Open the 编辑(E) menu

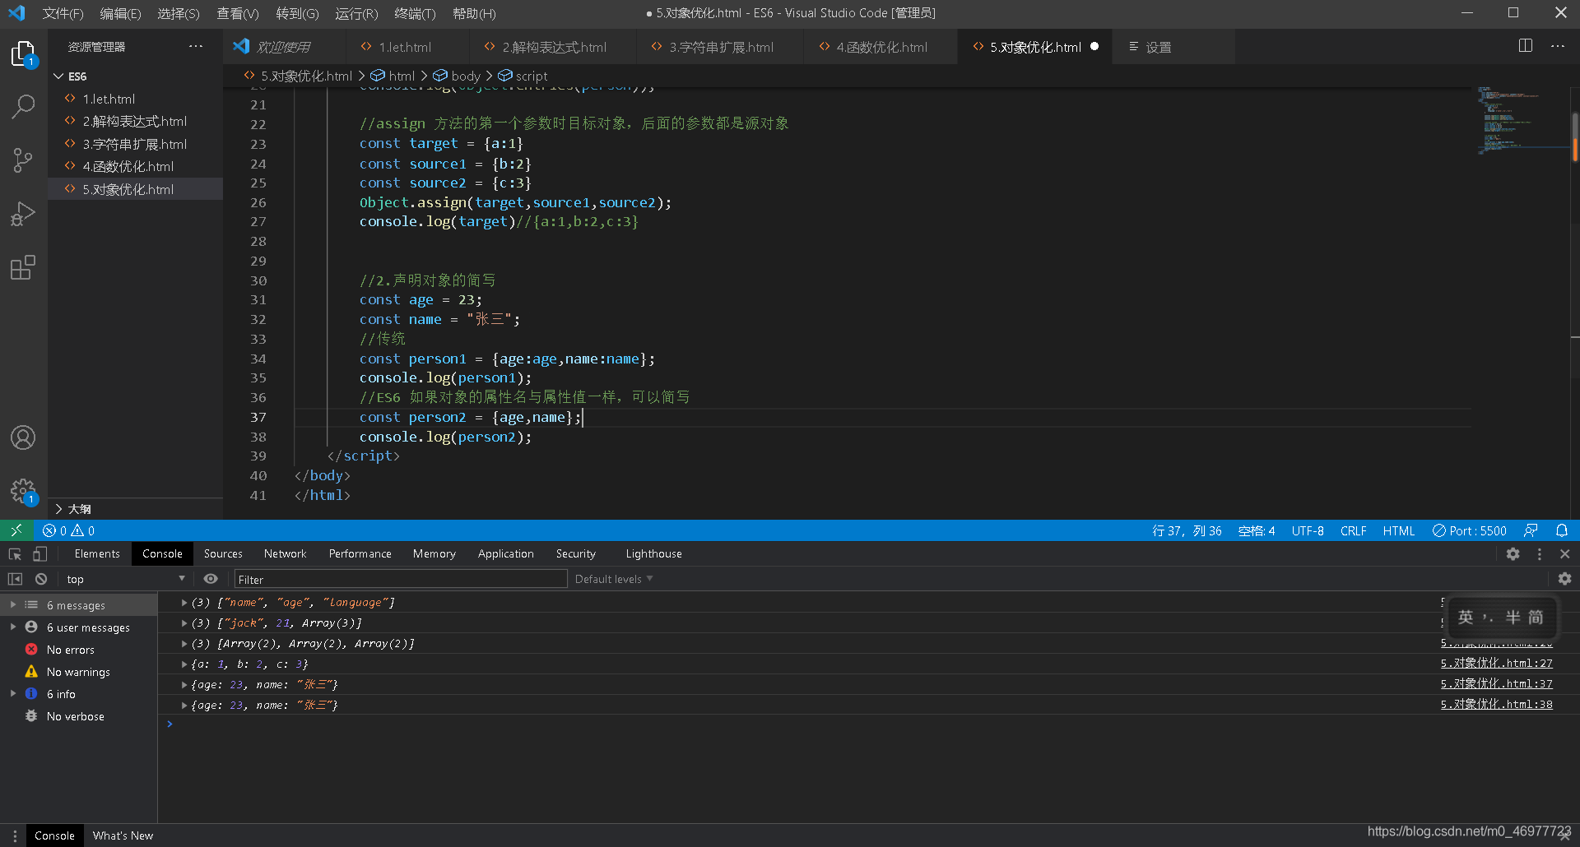(121, 13)
